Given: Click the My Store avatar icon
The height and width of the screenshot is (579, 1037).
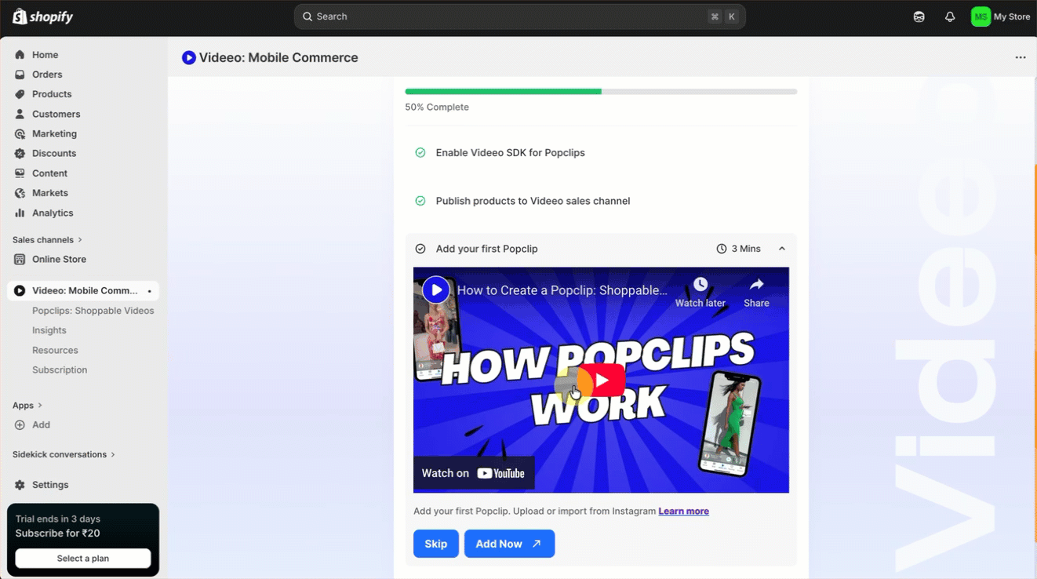Looking at the screenshot, I should coord(981,16).
